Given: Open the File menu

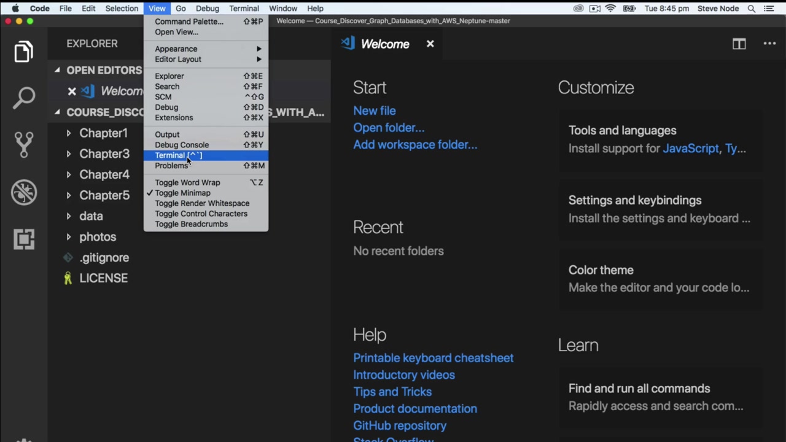Looking at the screenshot, I should click(x=65, y=9).
